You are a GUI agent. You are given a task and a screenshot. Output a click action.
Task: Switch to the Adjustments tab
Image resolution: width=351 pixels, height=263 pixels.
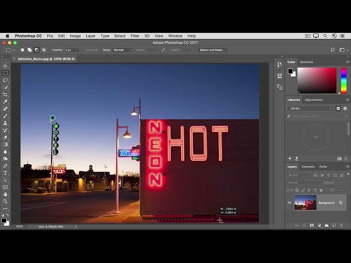314,100
